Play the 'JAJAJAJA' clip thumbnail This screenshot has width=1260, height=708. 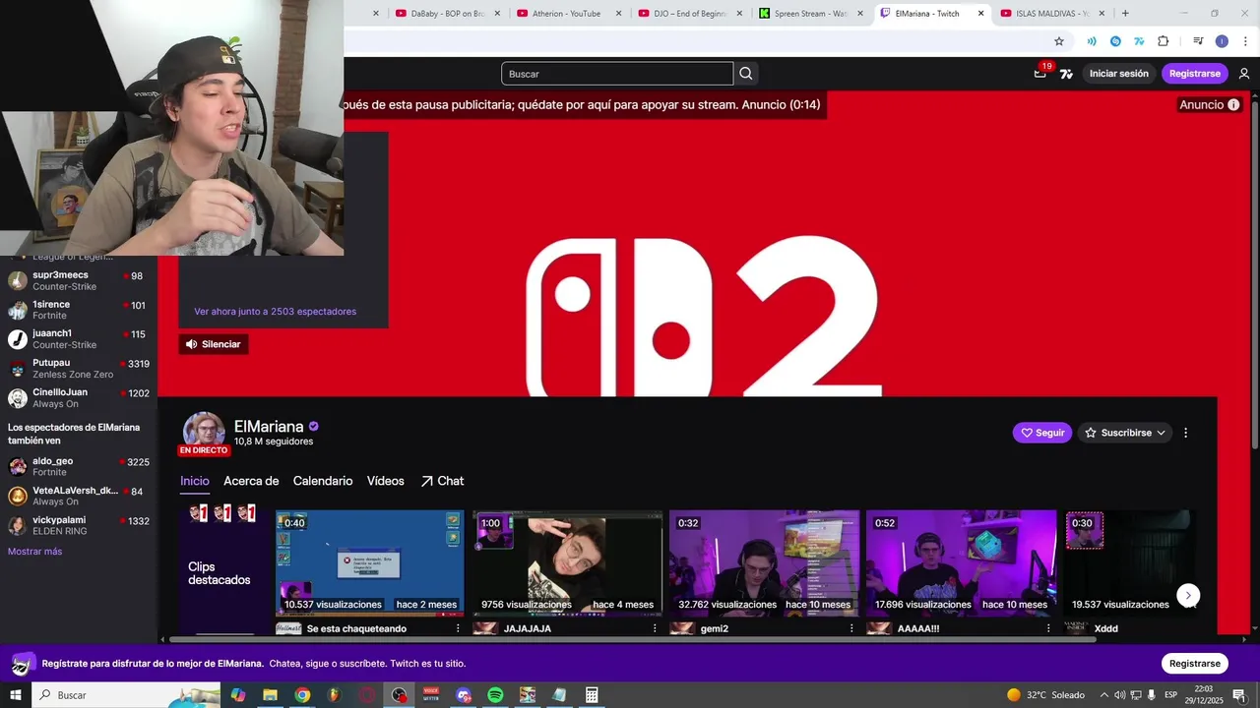567,562
